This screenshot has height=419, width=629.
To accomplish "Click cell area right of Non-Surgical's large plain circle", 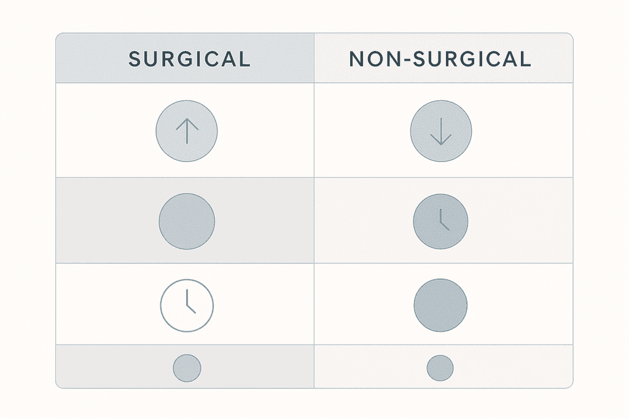I will tap(522, 305).
